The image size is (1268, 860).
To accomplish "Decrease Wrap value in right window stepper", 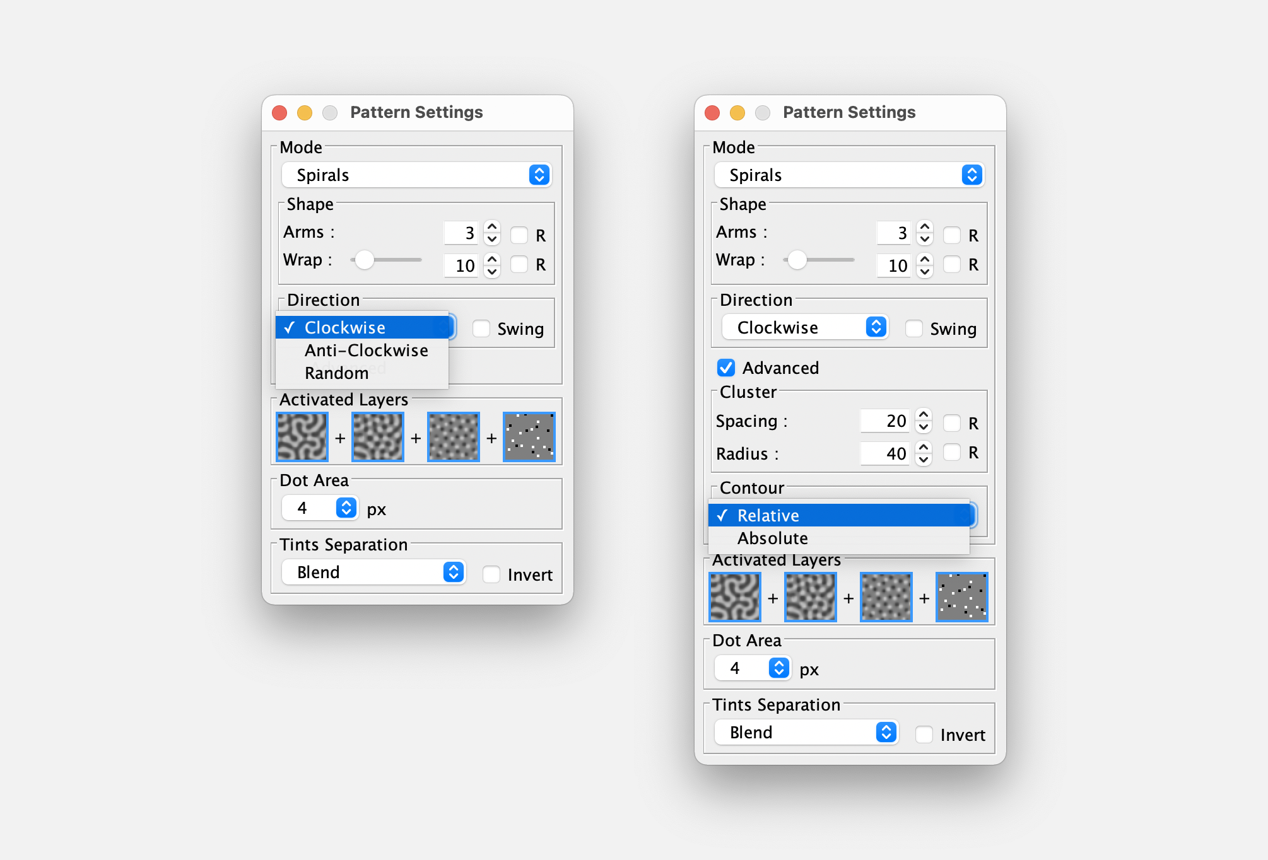I will (x=925, y=272).
